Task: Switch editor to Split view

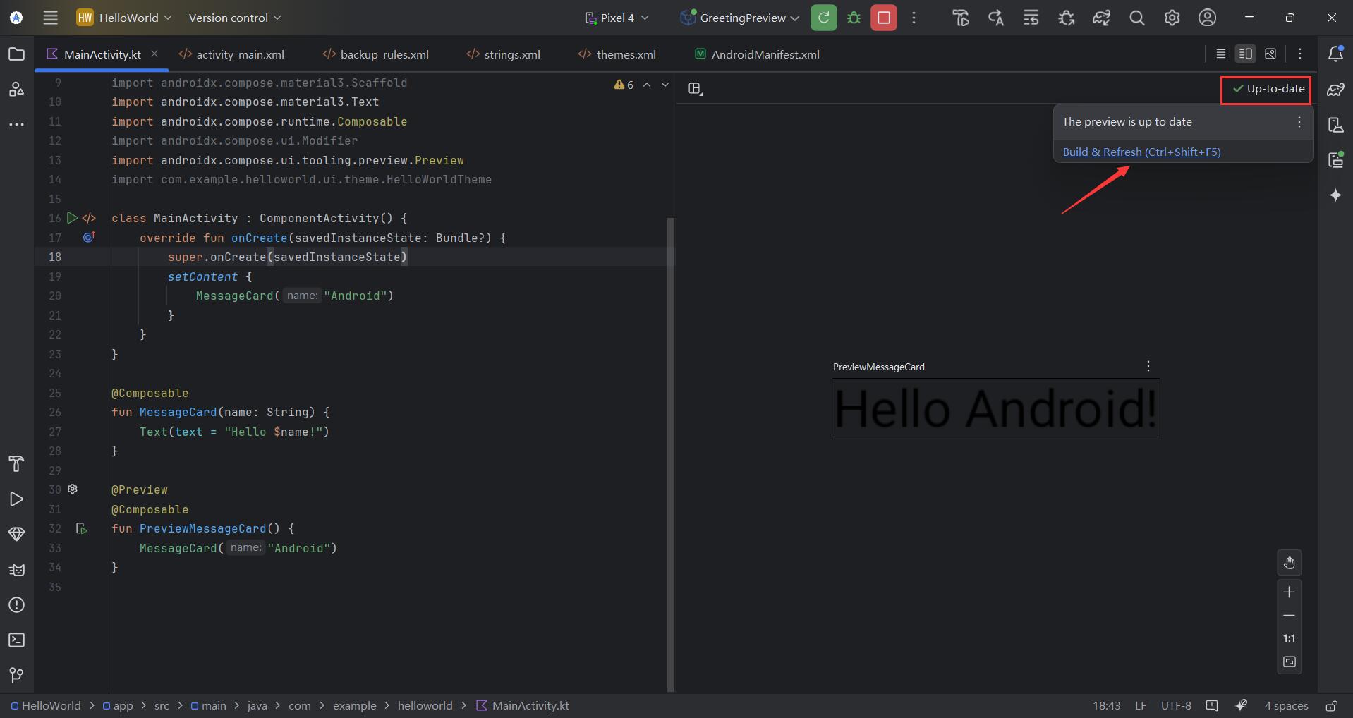Action: pos(1246,54)
